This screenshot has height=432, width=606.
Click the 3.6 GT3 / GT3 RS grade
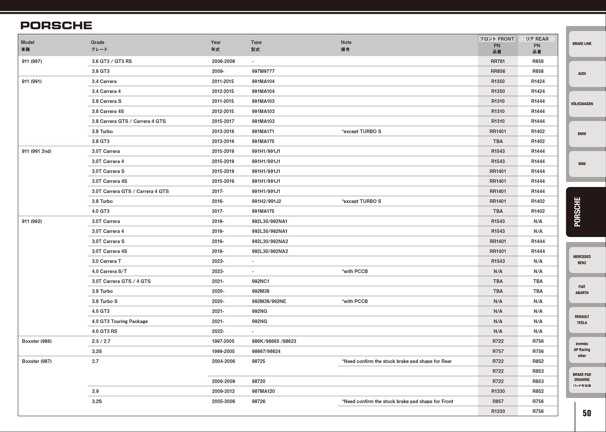click(x=112, y=61)
